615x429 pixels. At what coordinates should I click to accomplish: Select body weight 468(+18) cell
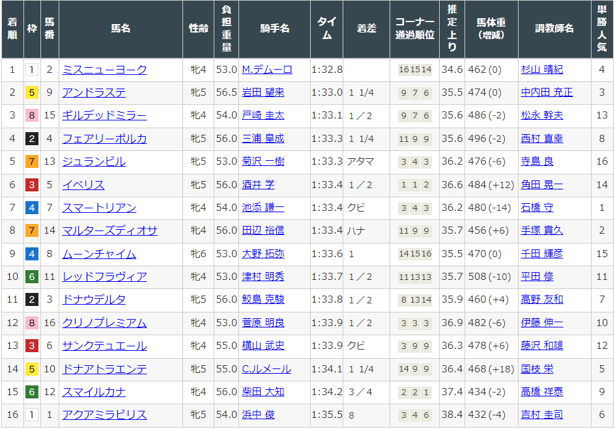[x=491, y=369]
